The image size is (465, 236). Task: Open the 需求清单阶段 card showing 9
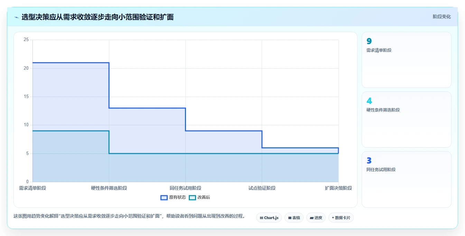click(407, 60)
